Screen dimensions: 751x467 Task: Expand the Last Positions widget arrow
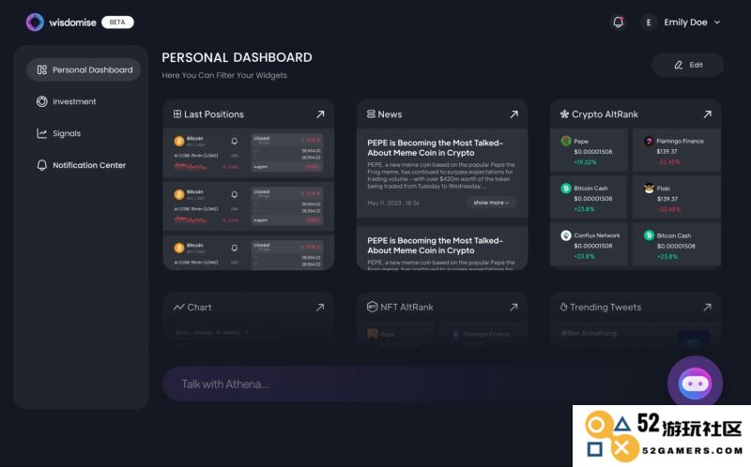coord(320,113)
